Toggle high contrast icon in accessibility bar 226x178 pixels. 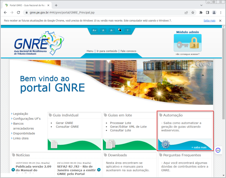point(120,30)
